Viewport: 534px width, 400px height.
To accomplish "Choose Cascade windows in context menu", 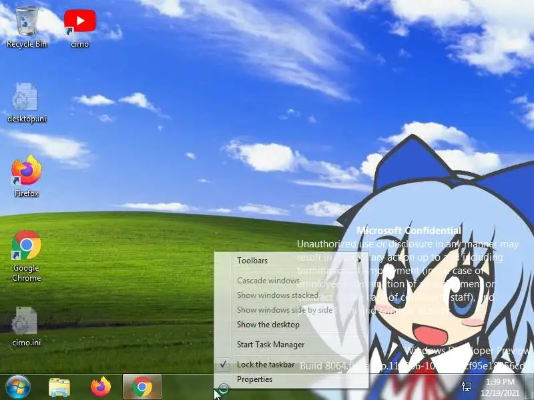I will click(292, 281).
